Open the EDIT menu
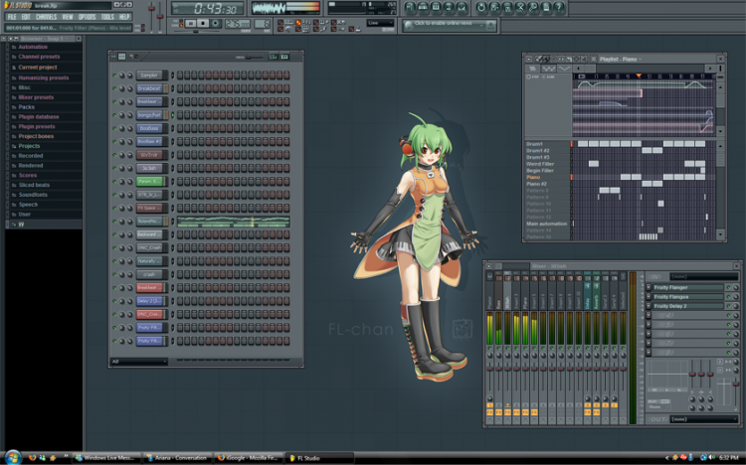 (x=26, y=17)
